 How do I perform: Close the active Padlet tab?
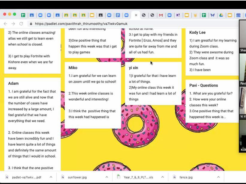coord(136,15)
